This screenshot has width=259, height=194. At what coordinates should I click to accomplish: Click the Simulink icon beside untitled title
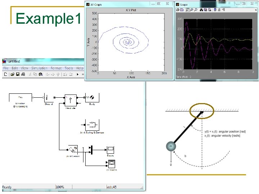(4, 61)
